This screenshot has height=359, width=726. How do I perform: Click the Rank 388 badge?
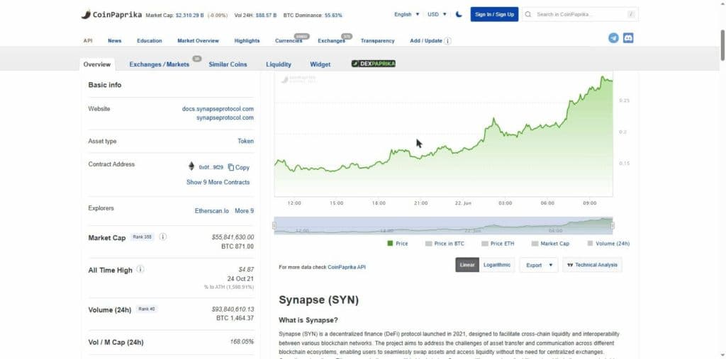pos(142,237)
